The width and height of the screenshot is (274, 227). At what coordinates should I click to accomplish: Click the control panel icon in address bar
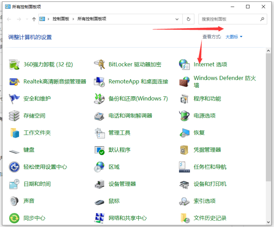pyautogui.click(x=42, y=19)
